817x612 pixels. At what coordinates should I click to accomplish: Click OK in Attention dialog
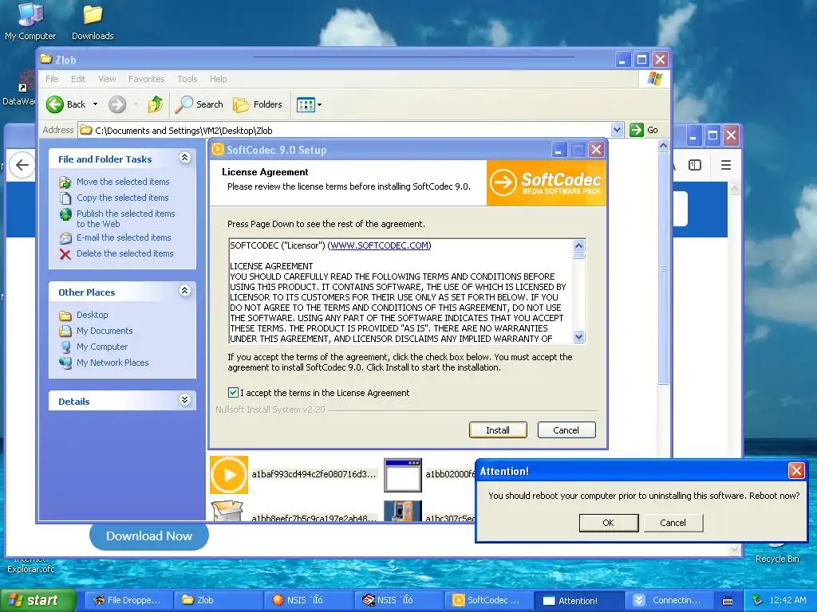pos(609,523)
